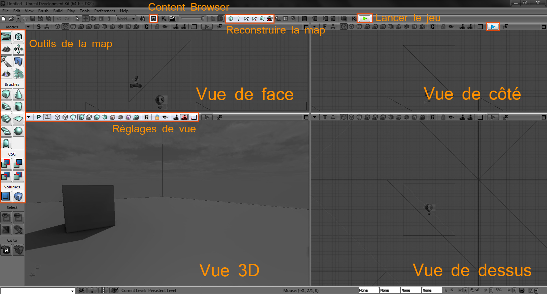Open the Brush menu
This screenshot has width=547, height=294.
pyautogui.click(x=43, y=11)
